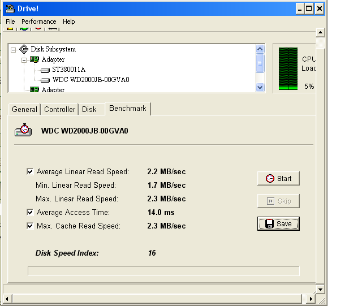This screenshot has width=362, height=306.
Task: Click the disabled Skip button
Action: [278, 201]
